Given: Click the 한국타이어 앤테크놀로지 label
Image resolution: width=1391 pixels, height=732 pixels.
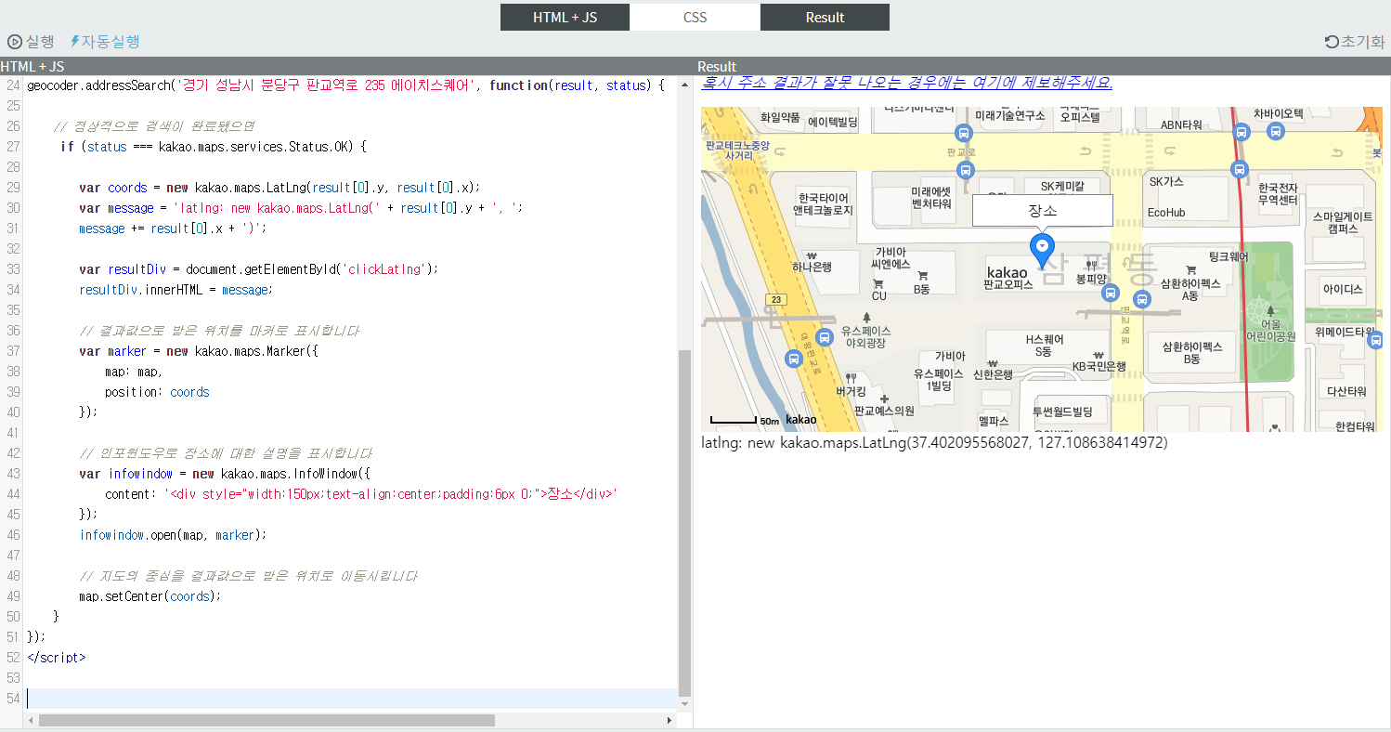Looking at the screenshot, I should pyautogui.click(x=823, y=204).
